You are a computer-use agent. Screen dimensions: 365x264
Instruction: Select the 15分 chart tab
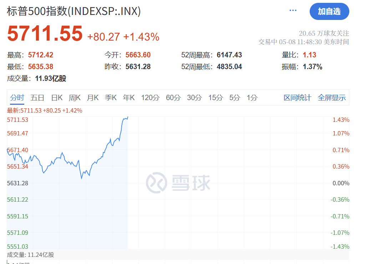pos(216,98)
